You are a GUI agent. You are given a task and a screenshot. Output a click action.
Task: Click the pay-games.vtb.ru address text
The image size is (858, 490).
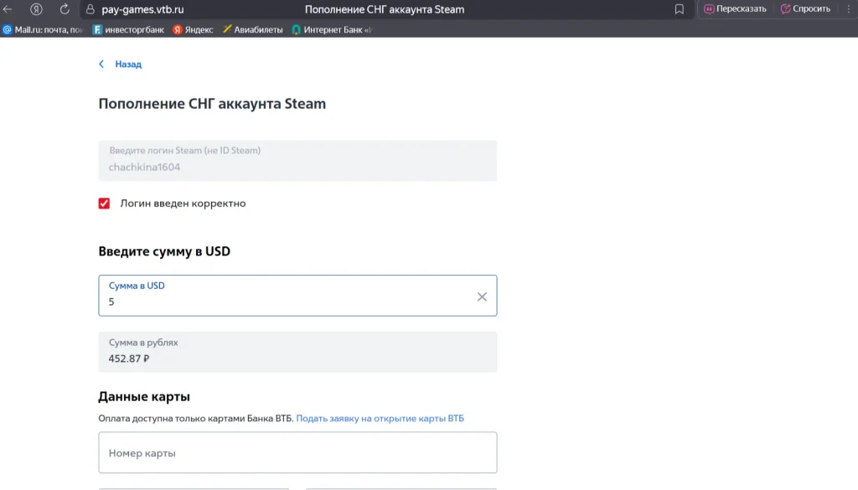[x=142, y=9]
